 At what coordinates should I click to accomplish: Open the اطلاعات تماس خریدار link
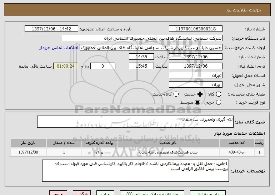pyautogui.click(x=59, y=48)
